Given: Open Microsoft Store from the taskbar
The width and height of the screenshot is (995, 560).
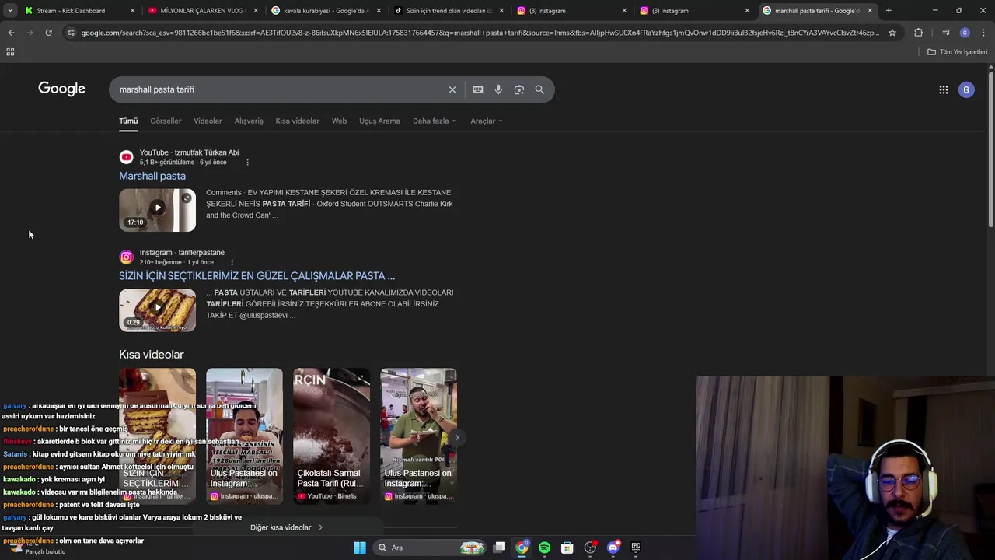Looking at the screenshot, I should pos(567,548).
